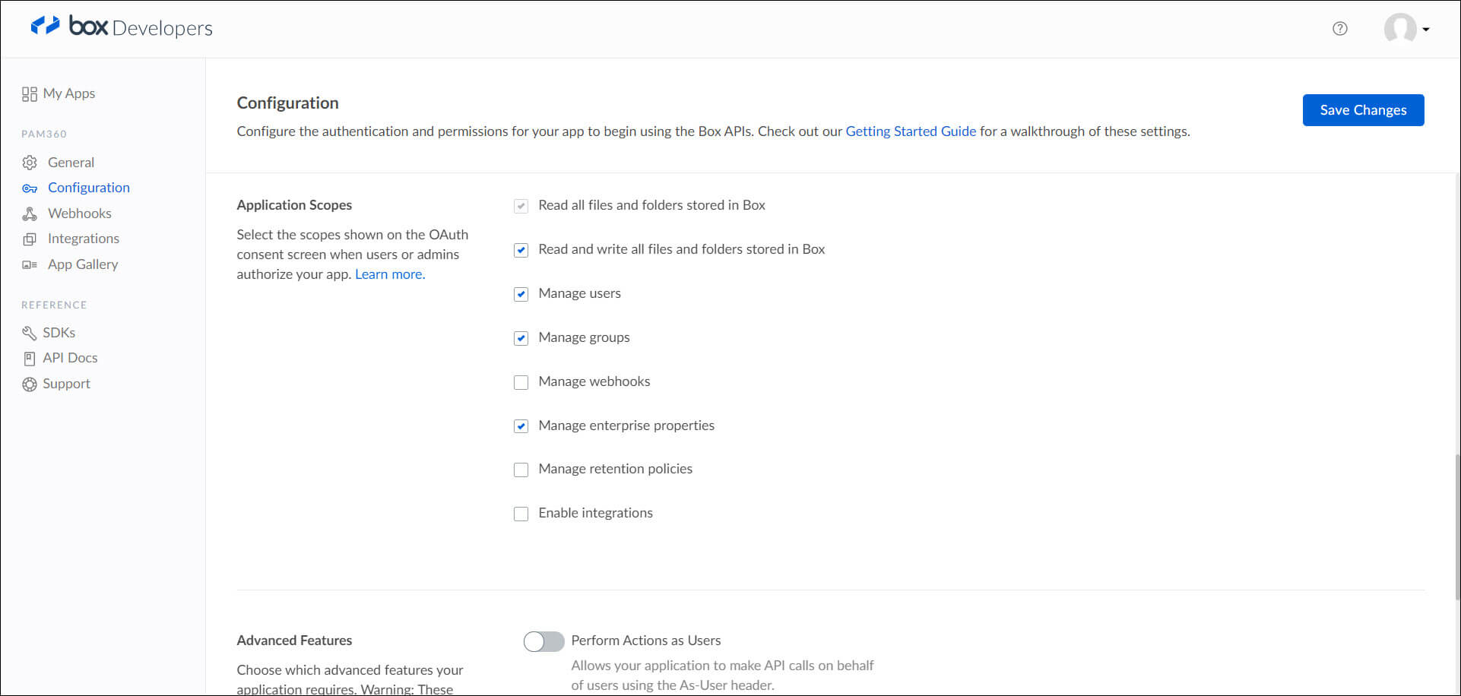Click the Support lifebuoy icon

[30, 384]
